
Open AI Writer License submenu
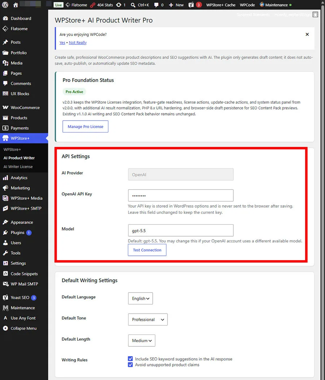(x=18, y=167)
